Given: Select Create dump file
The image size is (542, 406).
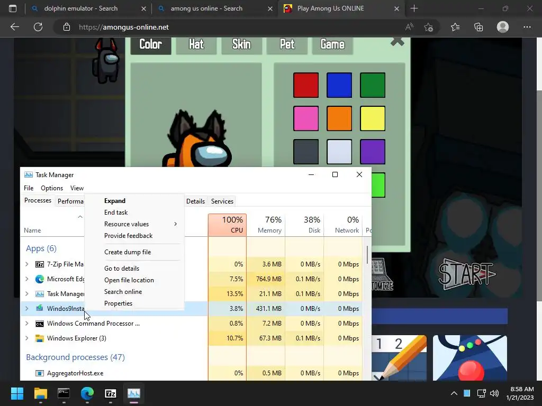Looking at the screenshot, I should tap(134, 252).
